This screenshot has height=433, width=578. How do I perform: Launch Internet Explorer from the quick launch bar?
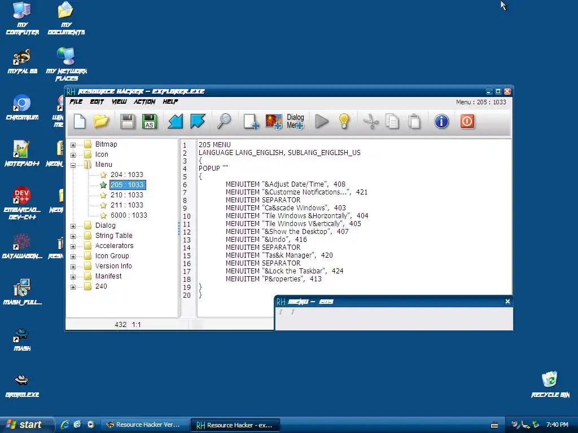64,425
